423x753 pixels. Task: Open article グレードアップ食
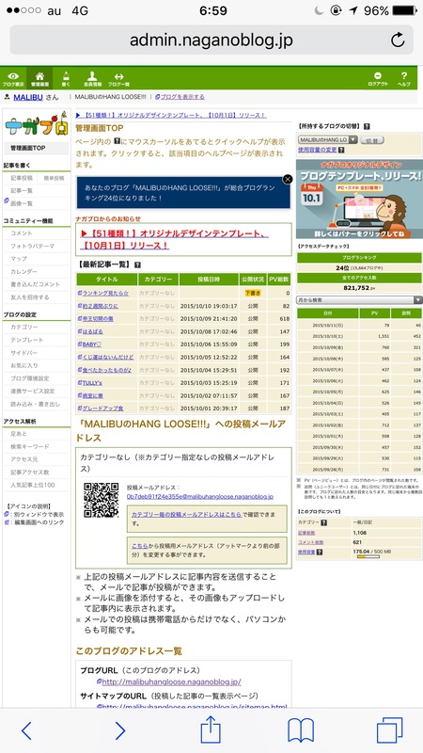tap(102, 409)
